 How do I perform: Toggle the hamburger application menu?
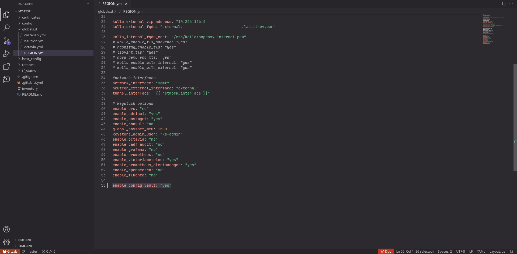click(x=6, y=4)
